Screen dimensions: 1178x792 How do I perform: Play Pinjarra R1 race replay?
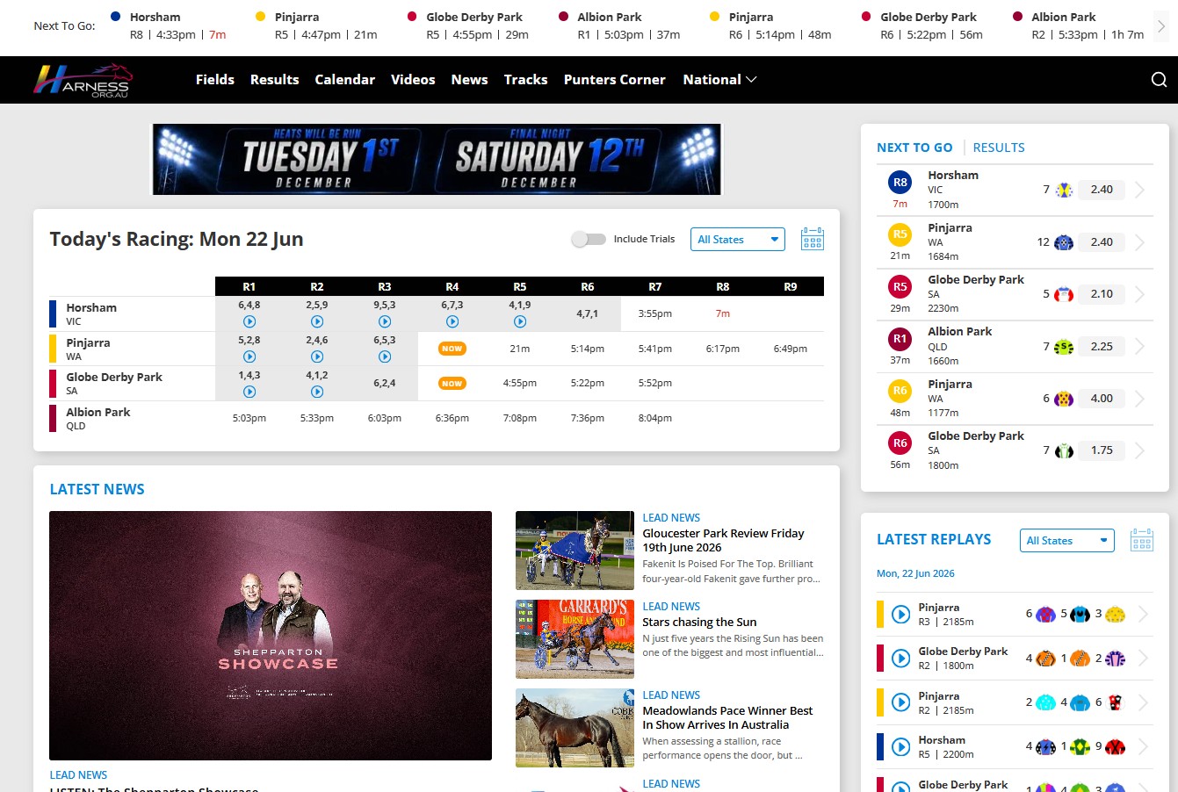pyautogui.click(x=249, y=356)
